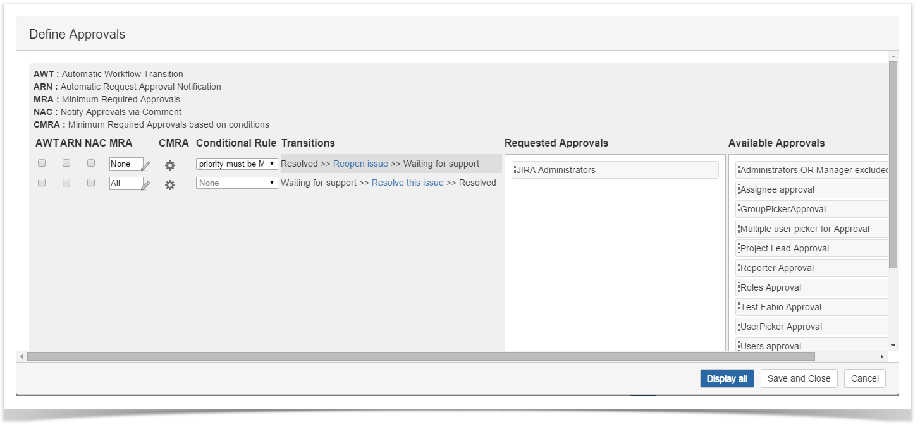This screenshot has width=920, height=427.
Task: Check NAC checkbox for Resolve this issue transition
Action: tap(91, 183)
